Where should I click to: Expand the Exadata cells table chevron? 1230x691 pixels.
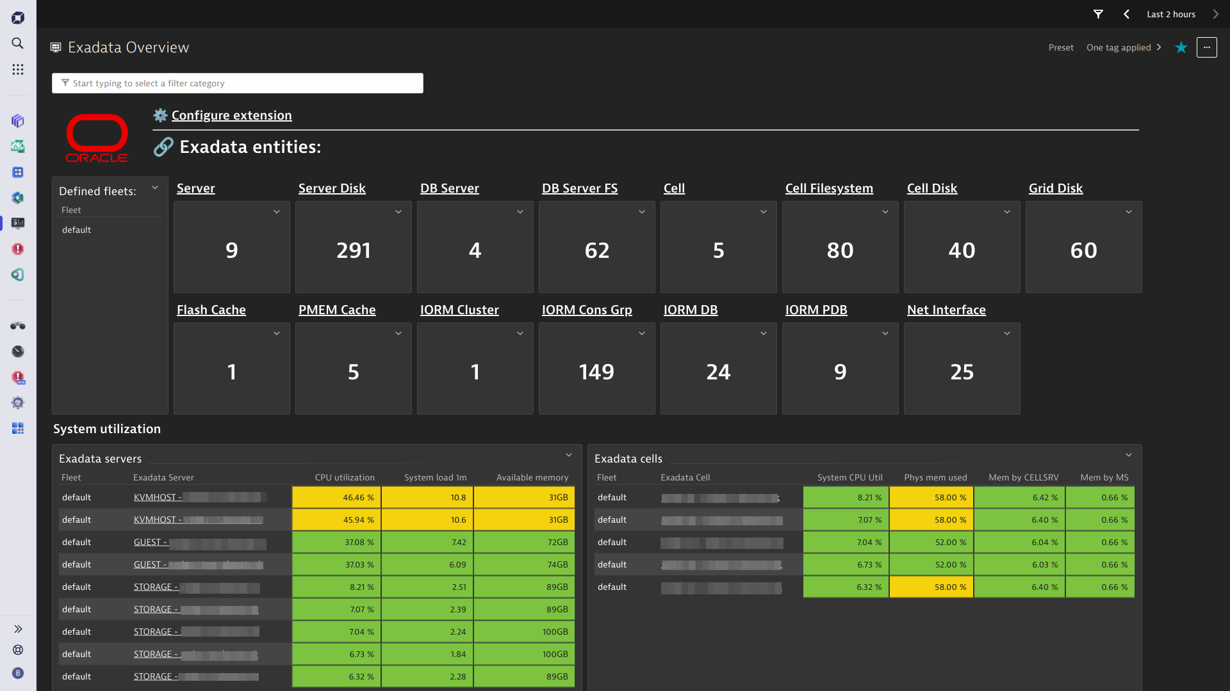(x=1129, y=455)
